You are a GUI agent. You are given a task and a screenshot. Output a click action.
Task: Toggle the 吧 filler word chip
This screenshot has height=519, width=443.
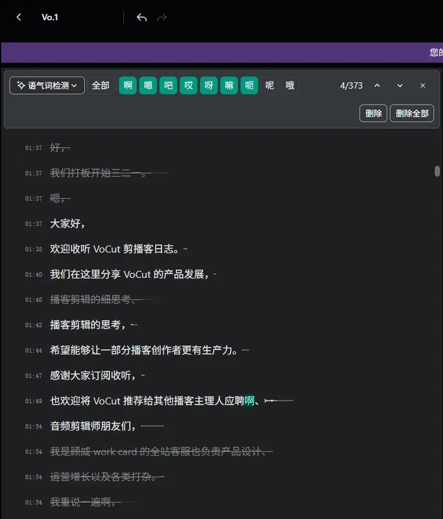pos(168,85)
